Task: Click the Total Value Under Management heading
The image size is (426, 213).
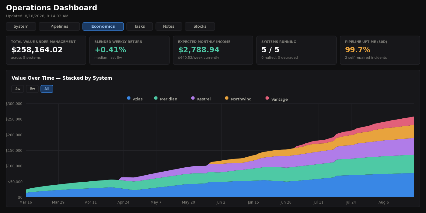Action: [x=43, y=42]
